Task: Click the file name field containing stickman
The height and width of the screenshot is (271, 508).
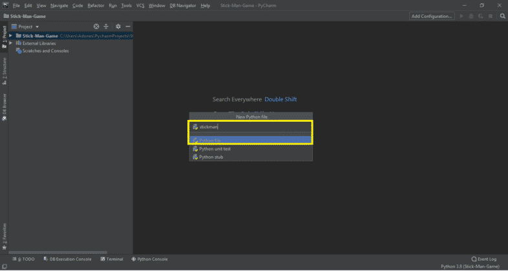Action: 251,126
